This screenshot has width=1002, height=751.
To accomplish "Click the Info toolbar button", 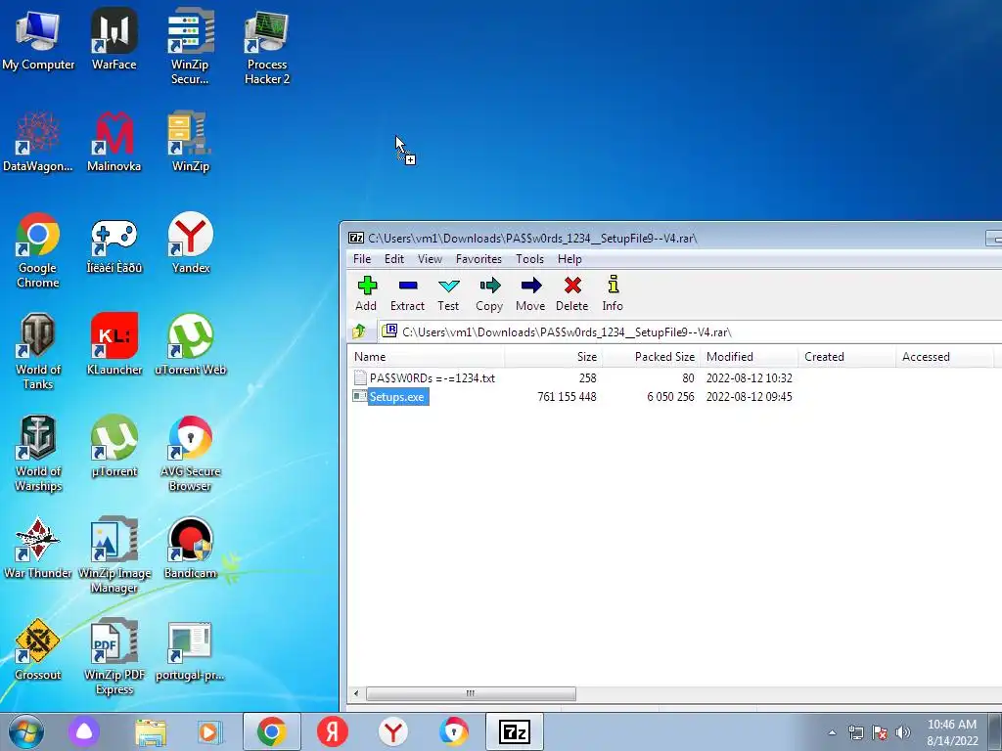I will (x=613, y=293).
